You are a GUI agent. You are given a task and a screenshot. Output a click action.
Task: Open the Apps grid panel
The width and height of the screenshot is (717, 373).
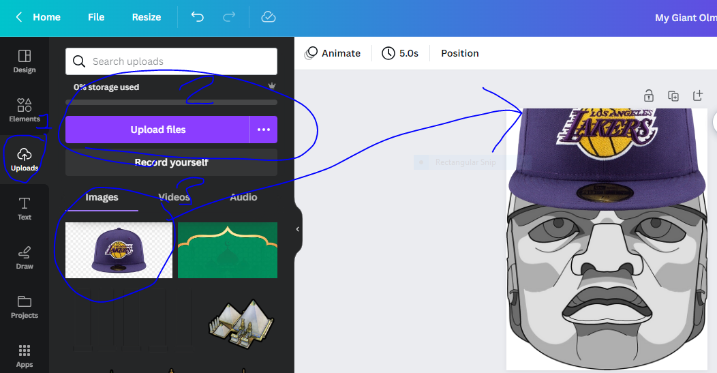25,355
